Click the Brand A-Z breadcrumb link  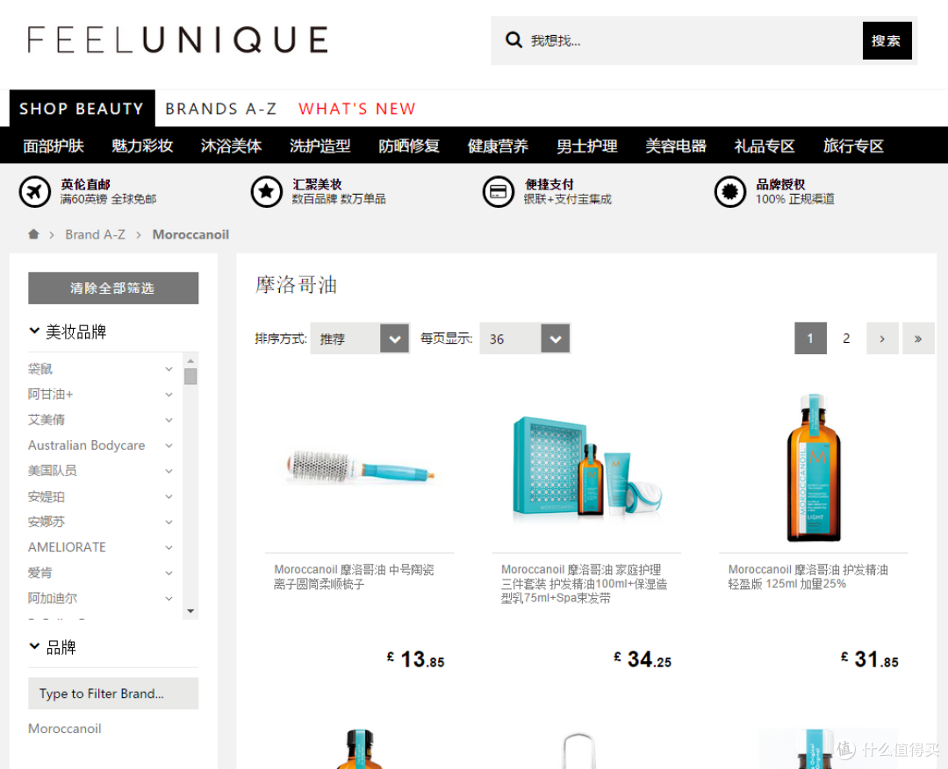(x=95, y=234)
